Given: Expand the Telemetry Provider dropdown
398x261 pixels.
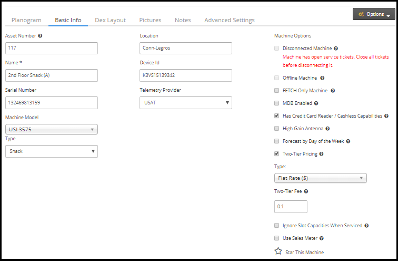Looking at the screenshot, I should tap(185, 103).
